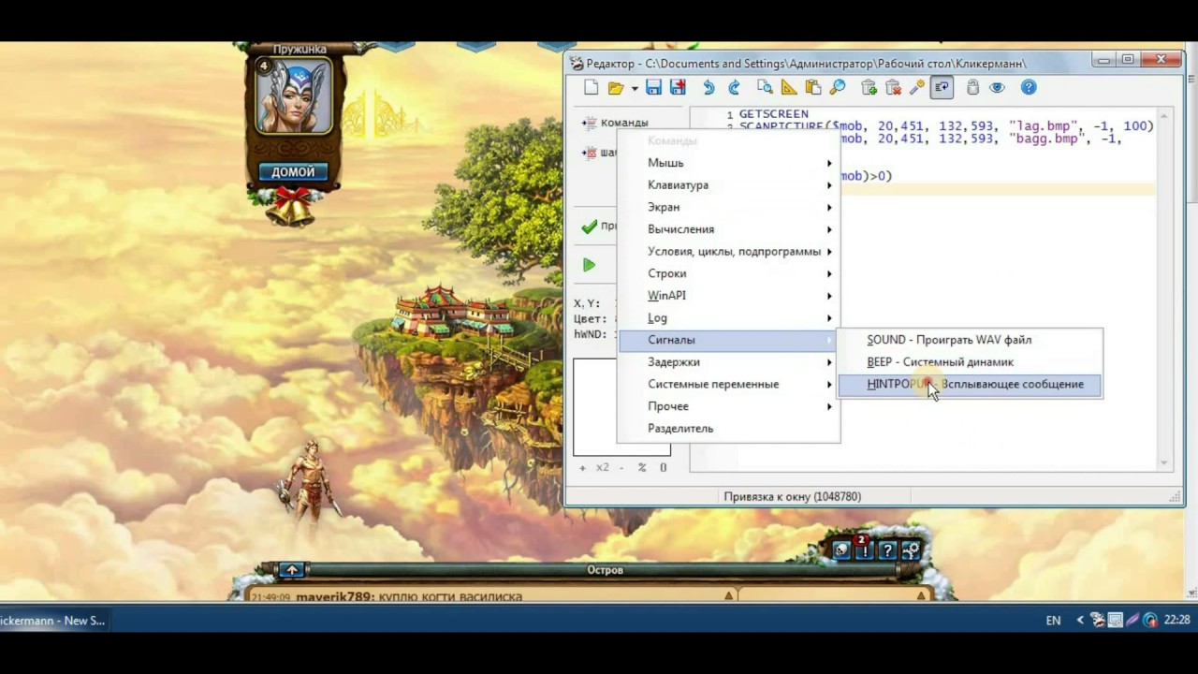Click the blue magnifying glass icon
Screen dimensions: 1198x674
[x=838, y=88]
